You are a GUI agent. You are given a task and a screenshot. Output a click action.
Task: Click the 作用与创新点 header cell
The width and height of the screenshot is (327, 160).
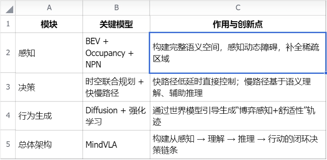(x=238, y=24)
